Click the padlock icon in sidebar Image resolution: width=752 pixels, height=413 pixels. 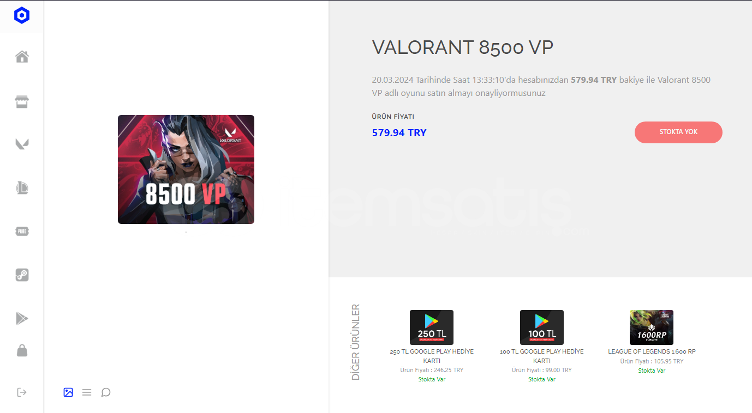click(x=22, y=350)
